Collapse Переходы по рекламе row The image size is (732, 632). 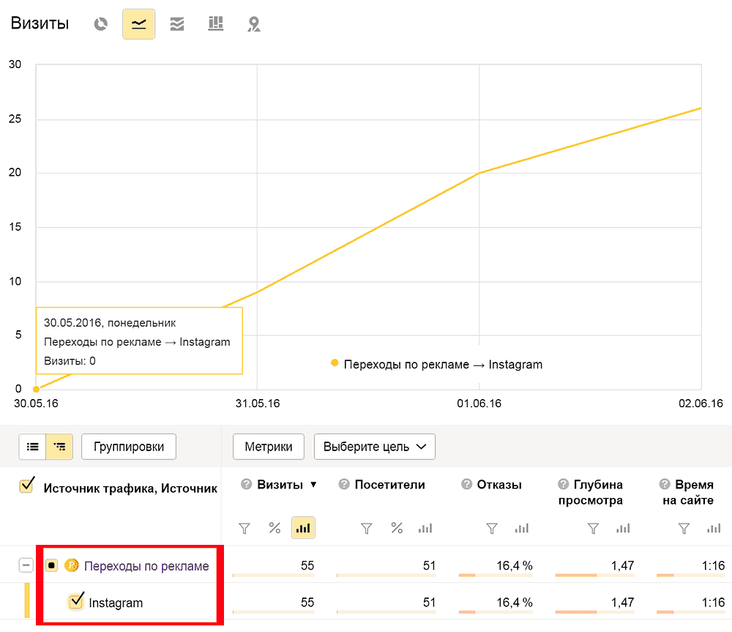pos(26,565)
